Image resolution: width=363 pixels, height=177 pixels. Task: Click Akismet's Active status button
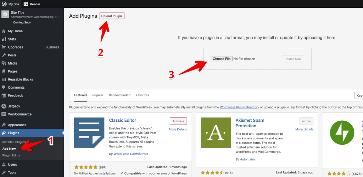tap(306, 121)
